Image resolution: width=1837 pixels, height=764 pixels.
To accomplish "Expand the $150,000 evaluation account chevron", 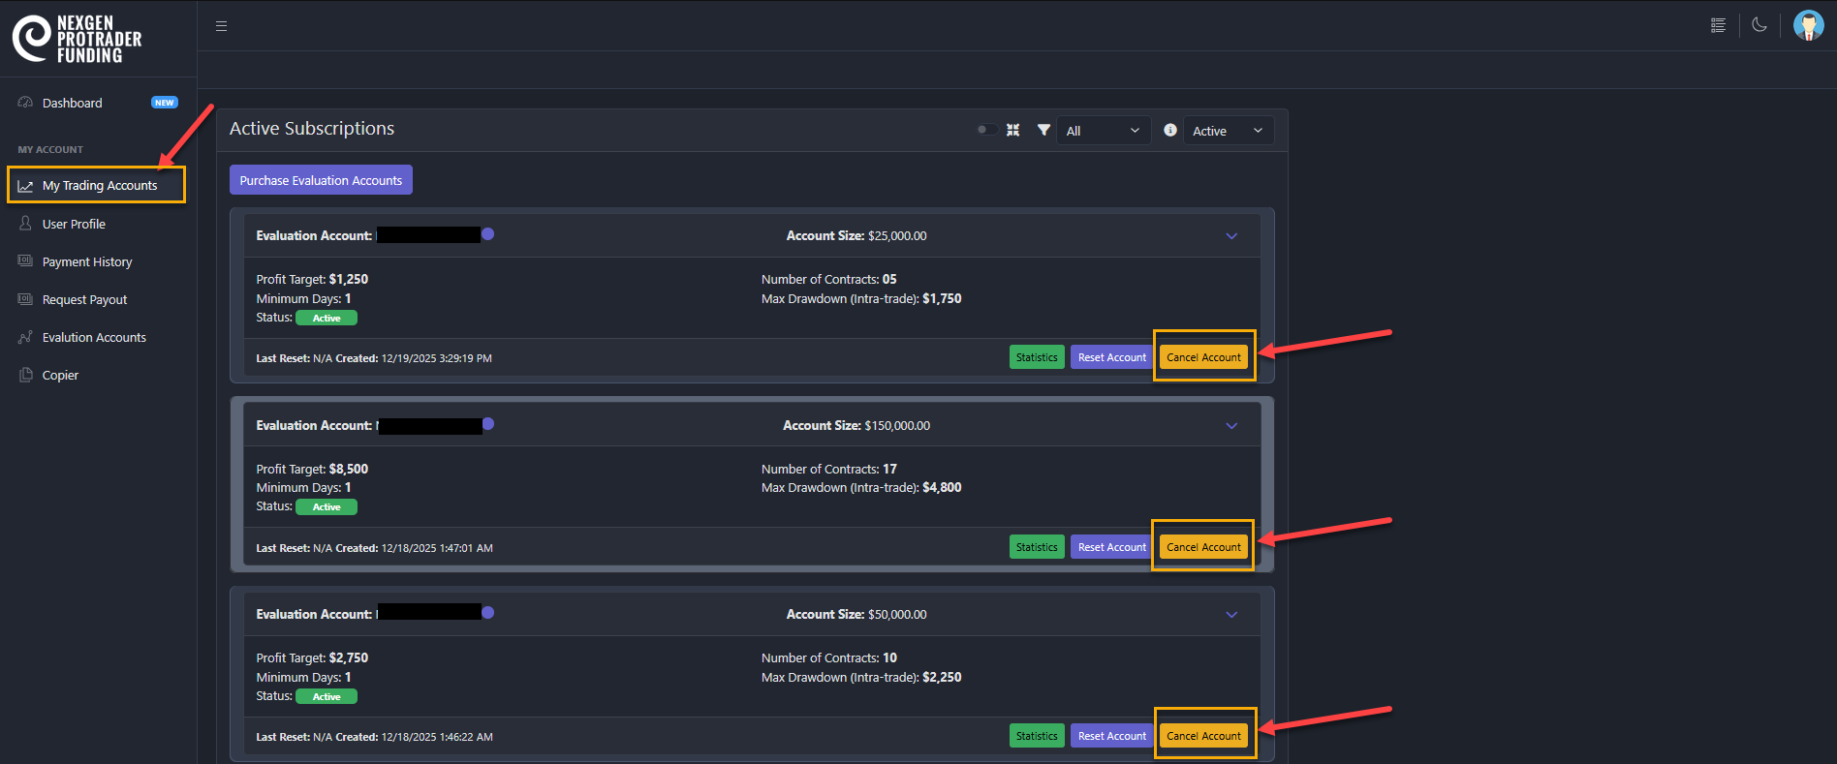I will [x=1231, y=426].
